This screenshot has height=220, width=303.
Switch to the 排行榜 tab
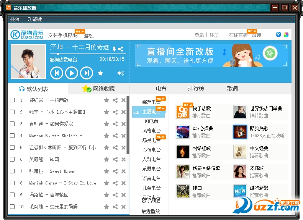pyautogui.click(x=196, y=89)
